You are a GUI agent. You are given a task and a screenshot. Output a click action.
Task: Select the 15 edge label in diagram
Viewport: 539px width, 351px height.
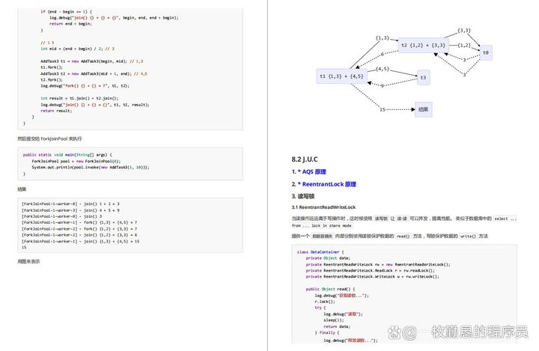383,110
